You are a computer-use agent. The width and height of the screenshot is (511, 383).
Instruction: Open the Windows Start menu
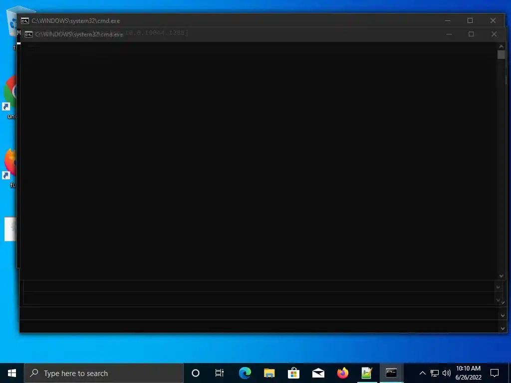pos(12,373)
